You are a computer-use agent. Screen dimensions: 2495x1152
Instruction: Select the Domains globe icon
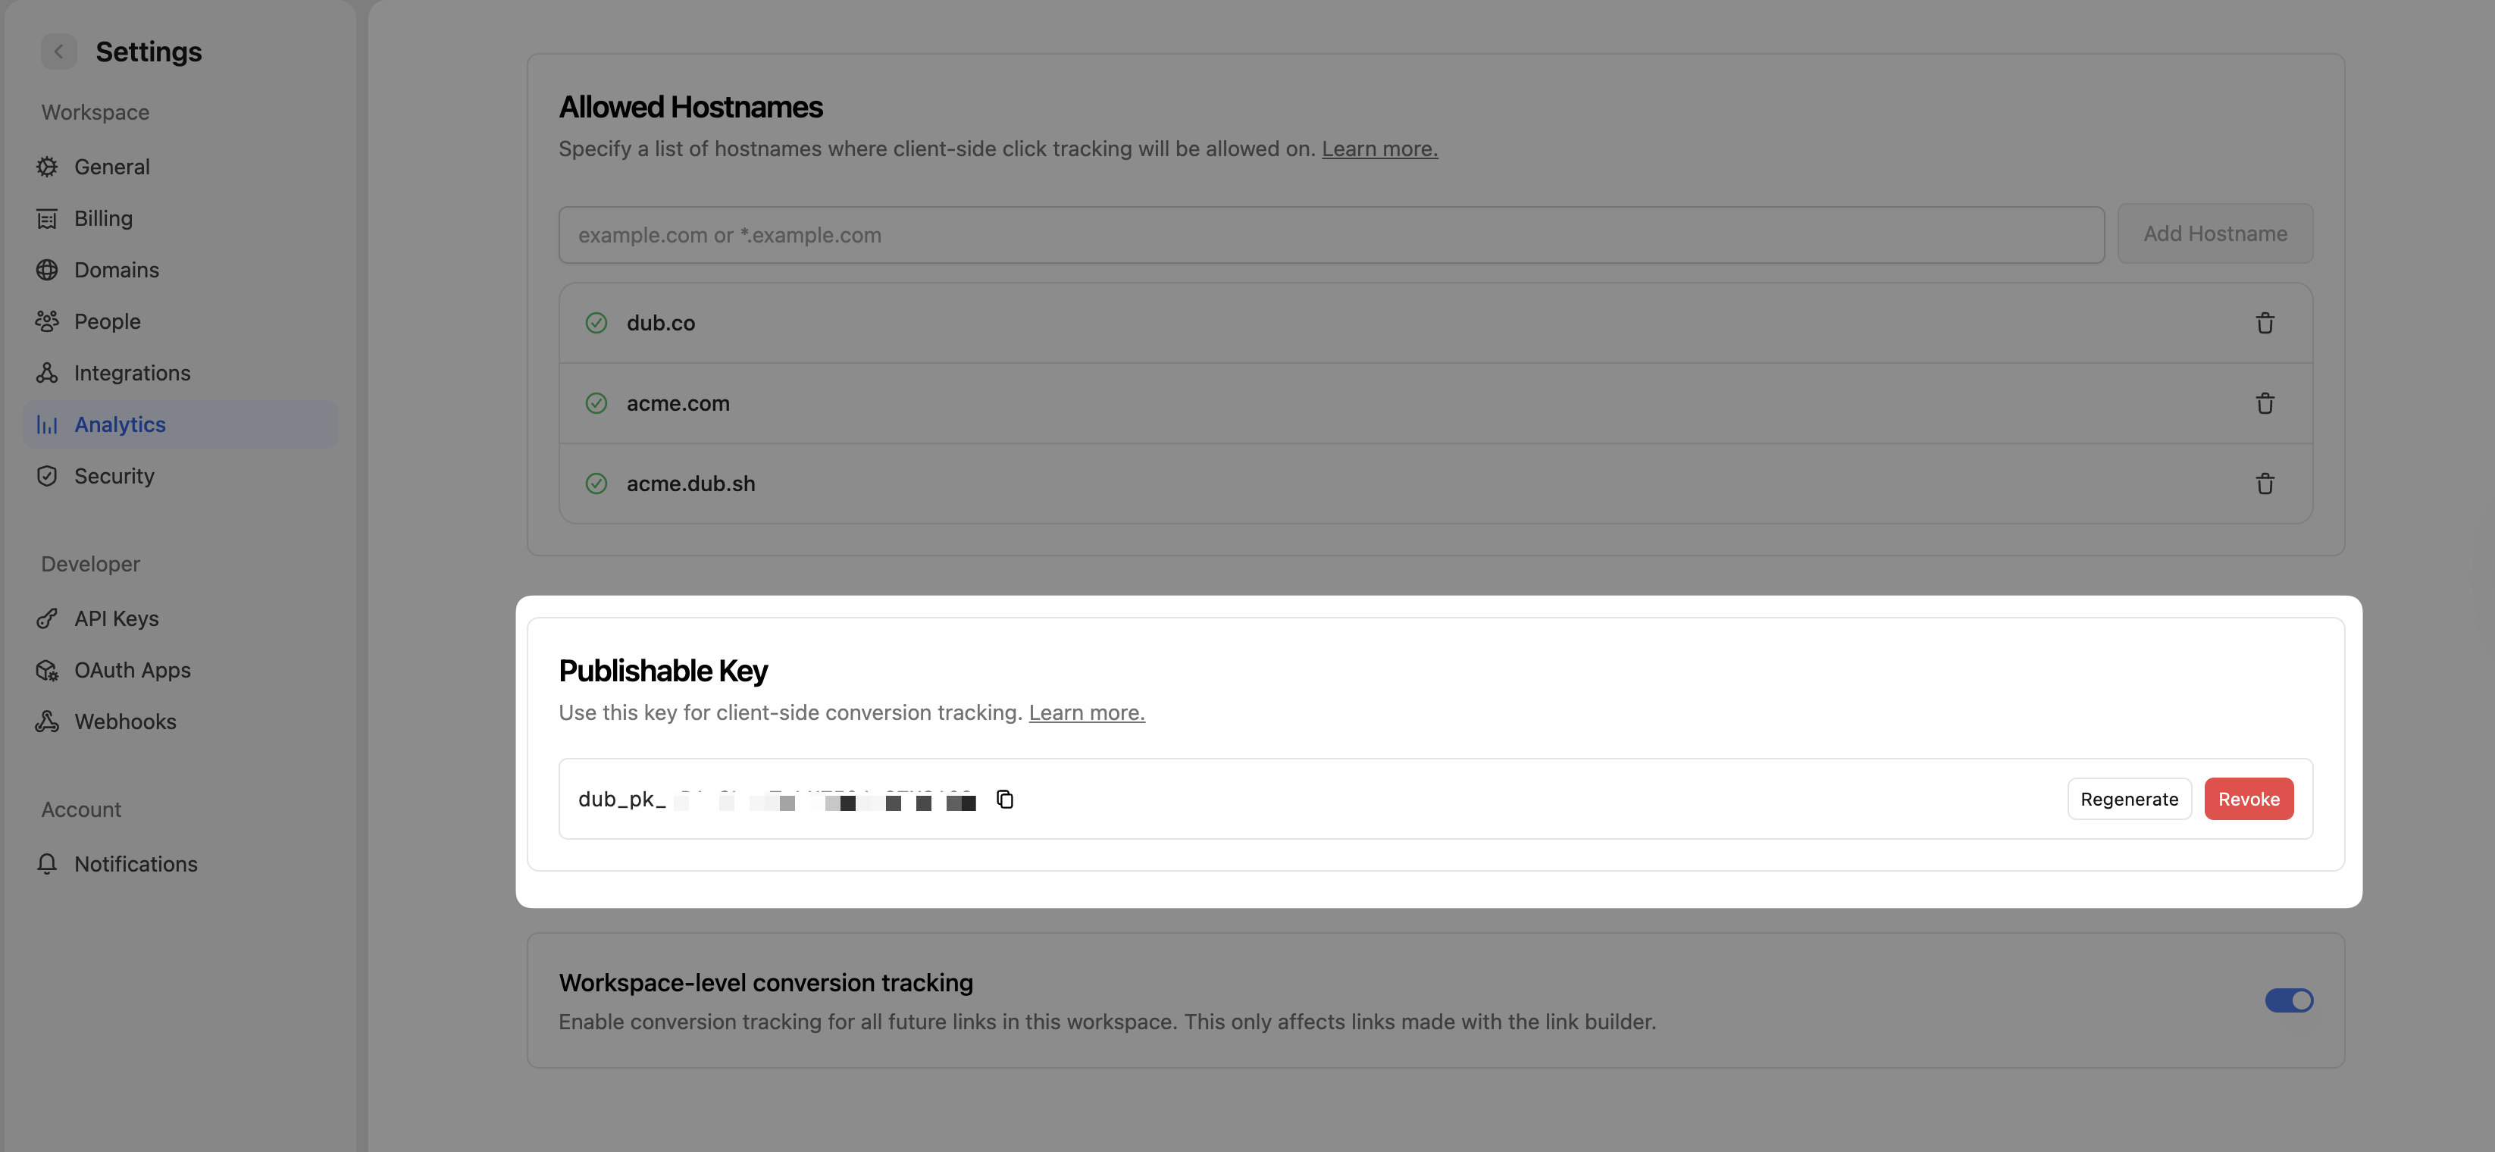48,269
